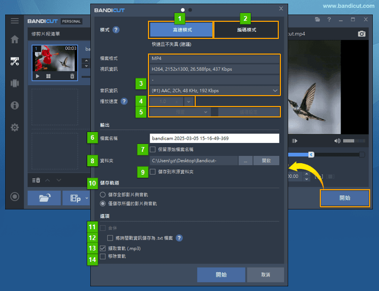Select 高速模式 tab

[181, 30]
